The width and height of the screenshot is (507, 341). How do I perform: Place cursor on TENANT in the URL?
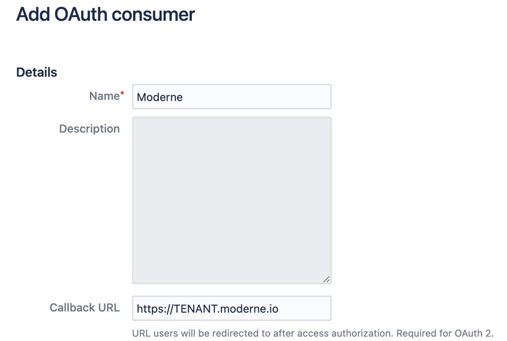[196, 309]
